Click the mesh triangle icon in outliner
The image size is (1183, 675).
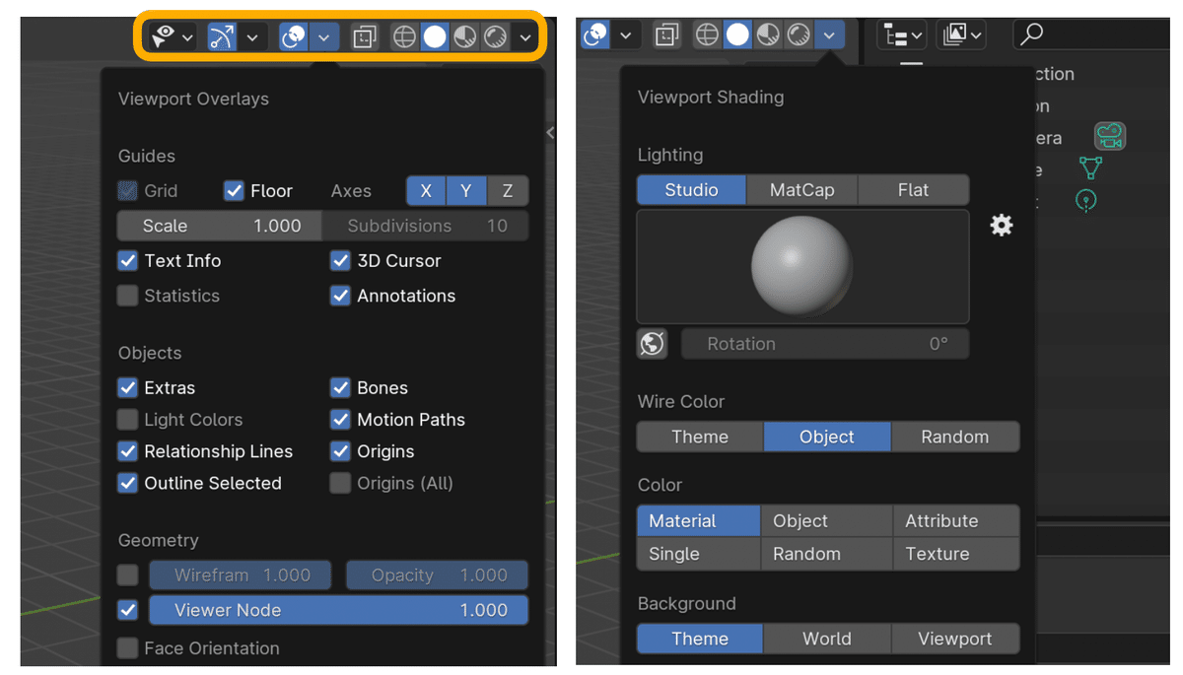[x=1090, y=169]
